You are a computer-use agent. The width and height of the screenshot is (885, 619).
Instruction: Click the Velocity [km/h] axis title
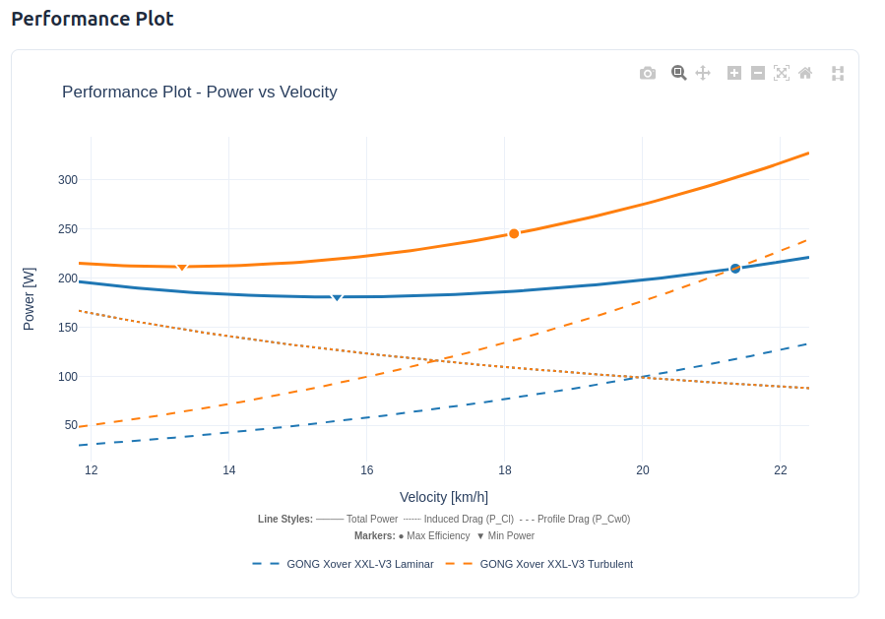(443, 497)
